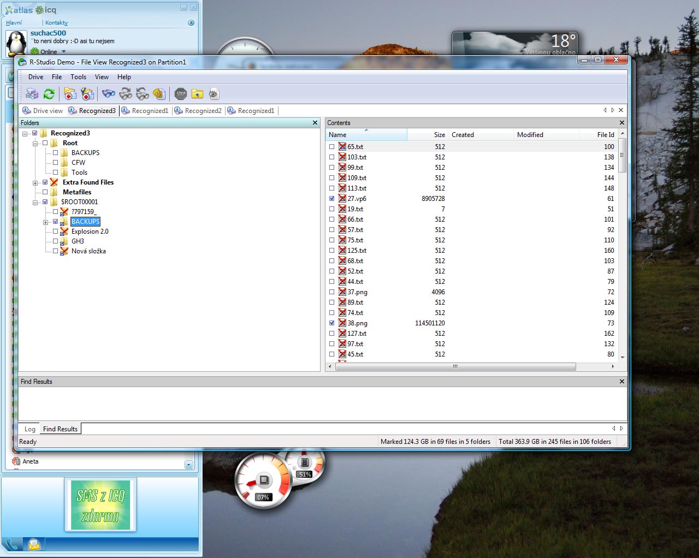This screenshot has height=558, width=699.
Task: Open the Drive menu
Action: pos(36,77)
